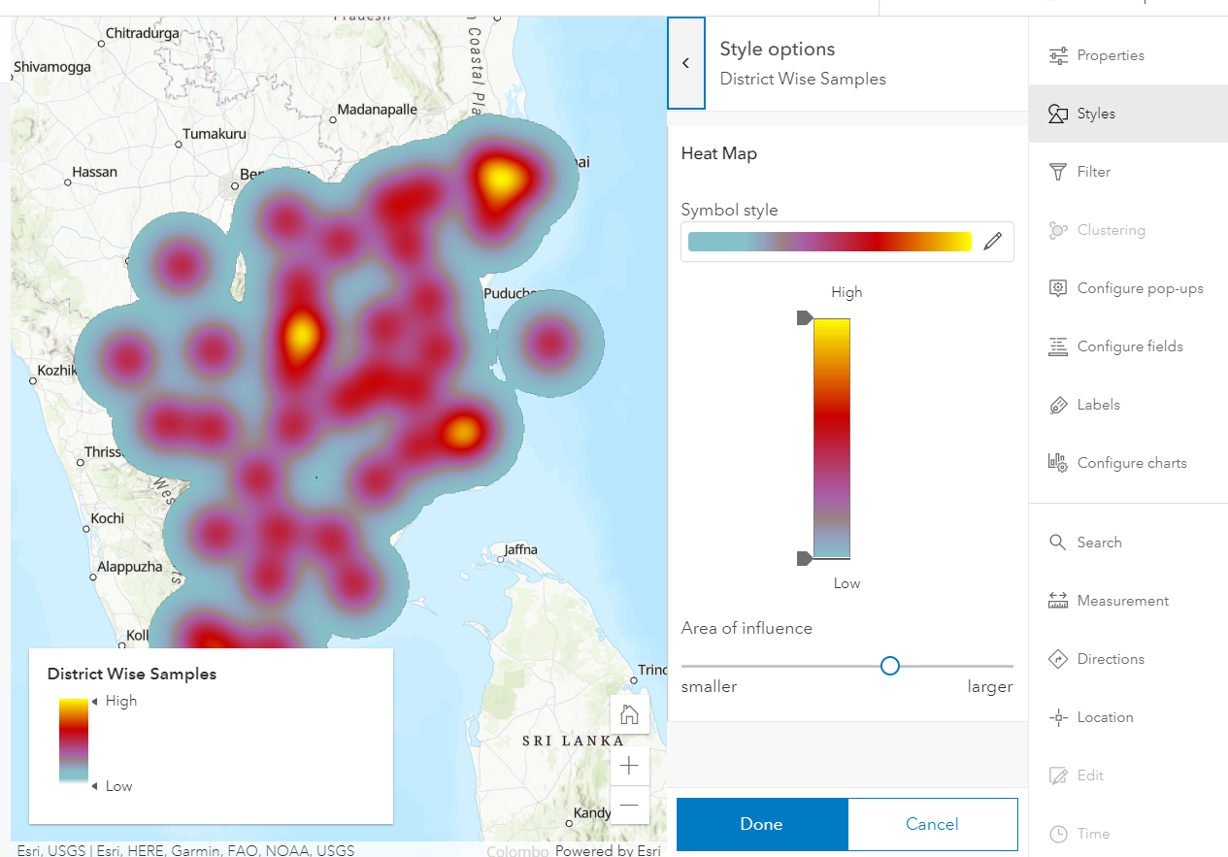
Task: Open the Measurement tool
Action: [x=1123, y=600]
